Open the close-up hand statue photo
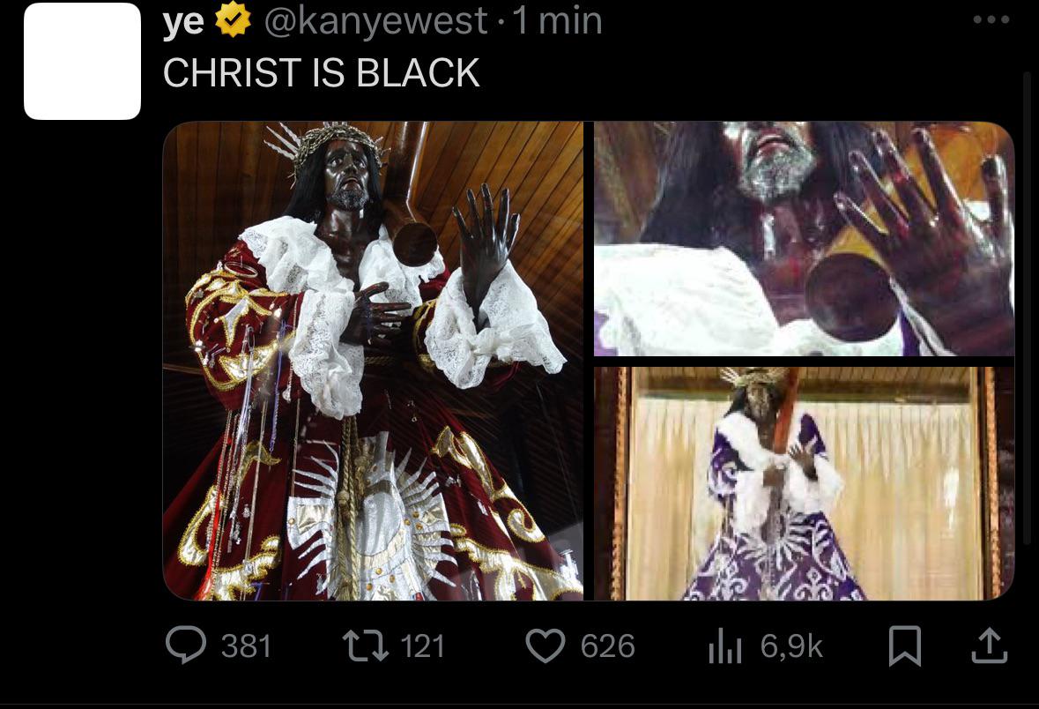This screenshot has width=1039, height=709. click(805, 239)
